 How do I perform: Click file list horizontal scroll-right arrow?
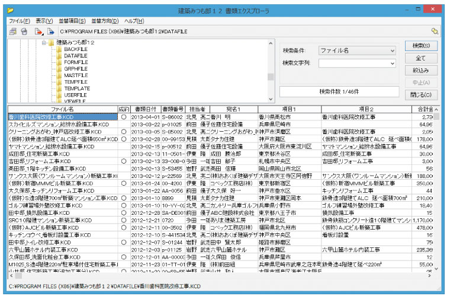point(430,276)
